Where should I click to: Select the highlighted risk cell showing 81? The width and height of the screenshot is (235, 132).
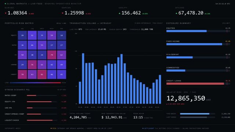pyautogui.click(x=42, y=74)
